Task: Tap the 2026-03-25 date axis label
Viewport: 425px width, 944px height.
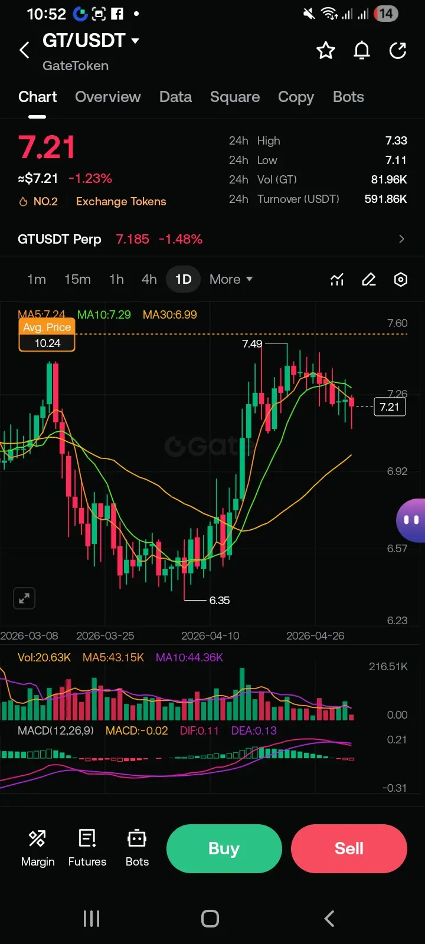Action: point(105,635)
